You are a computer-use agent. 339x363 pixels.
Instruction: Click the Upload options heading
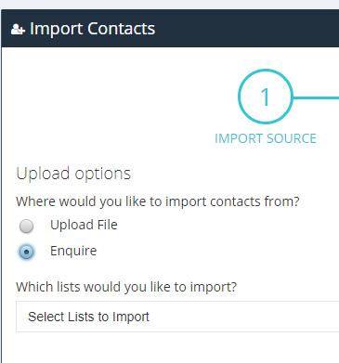(x=73, y=174)
